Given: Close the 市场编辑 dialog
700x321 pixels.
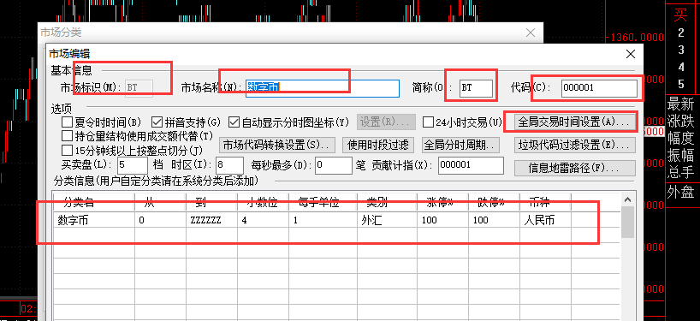Looking at the screenshot, I should (631, 55).
